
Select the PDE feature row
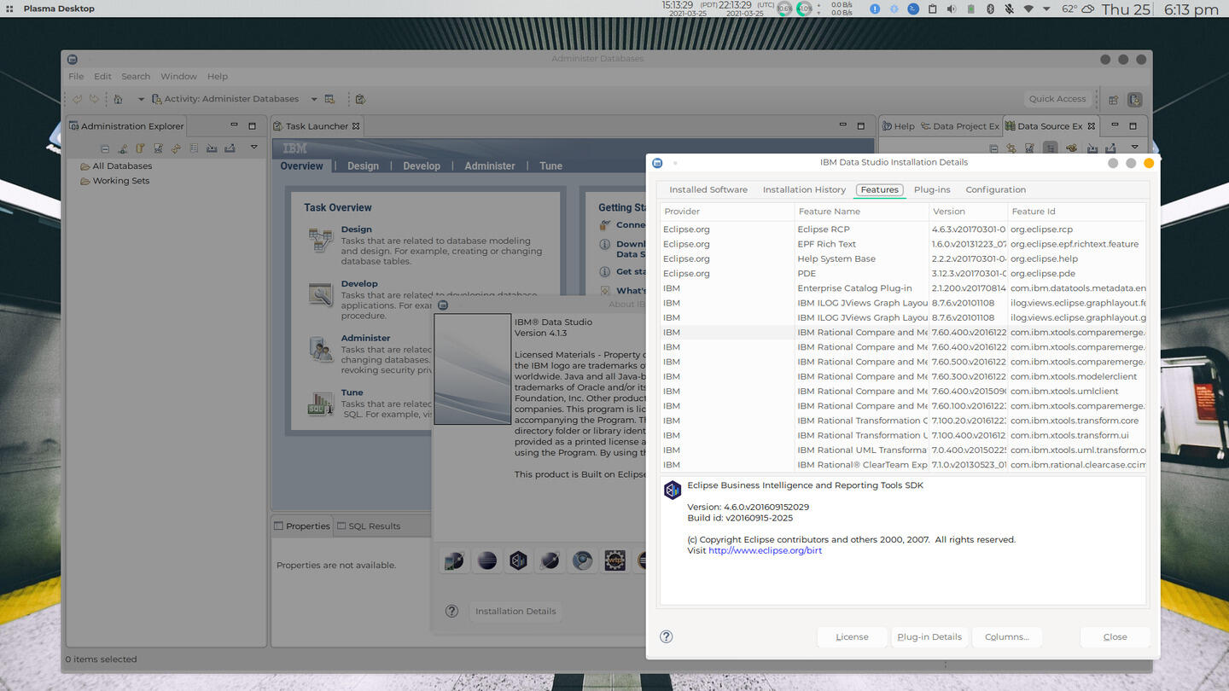(903, 274)
